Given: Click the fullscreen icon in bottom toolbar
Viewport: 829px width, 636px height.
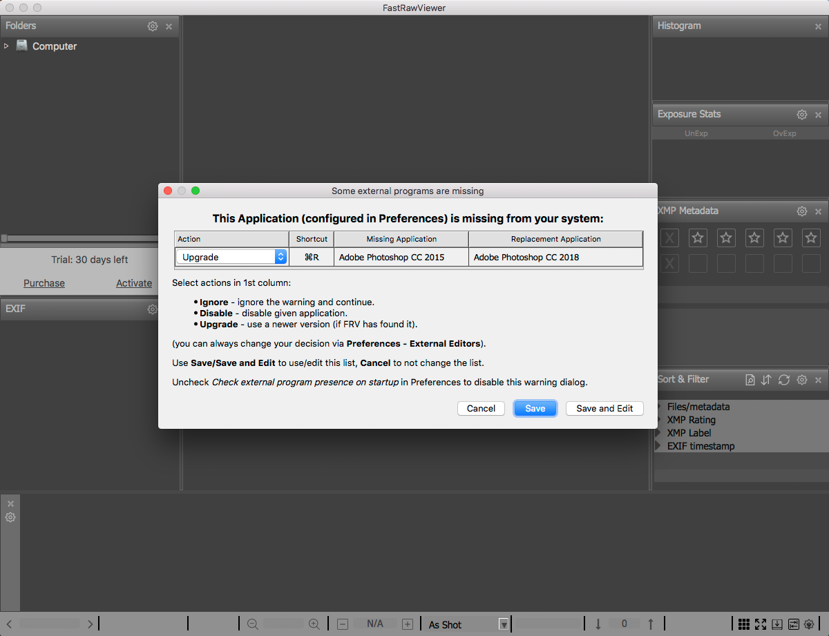Looking at the screenshot, I should 761,624.
